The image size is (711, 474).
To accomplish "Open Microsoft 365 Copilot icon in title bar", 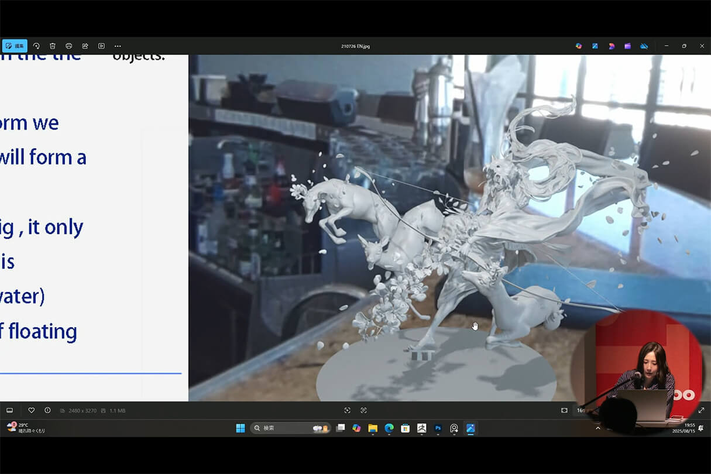I will 579,46.
